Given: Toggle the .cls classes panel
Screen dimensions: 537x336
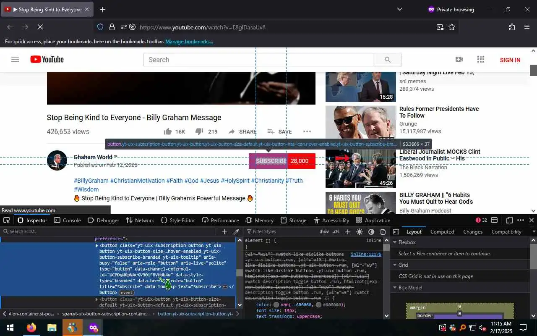Looking at the screenshot, I should [336, 232].
